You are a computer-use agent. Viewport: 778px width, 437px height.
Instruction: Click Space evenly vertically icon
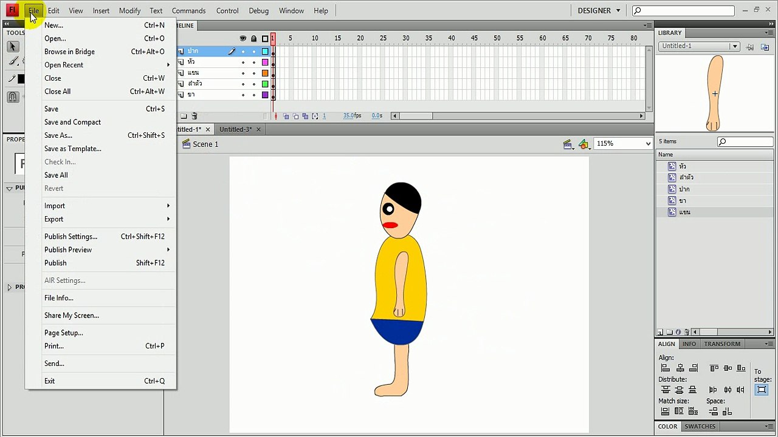(713, 411)
